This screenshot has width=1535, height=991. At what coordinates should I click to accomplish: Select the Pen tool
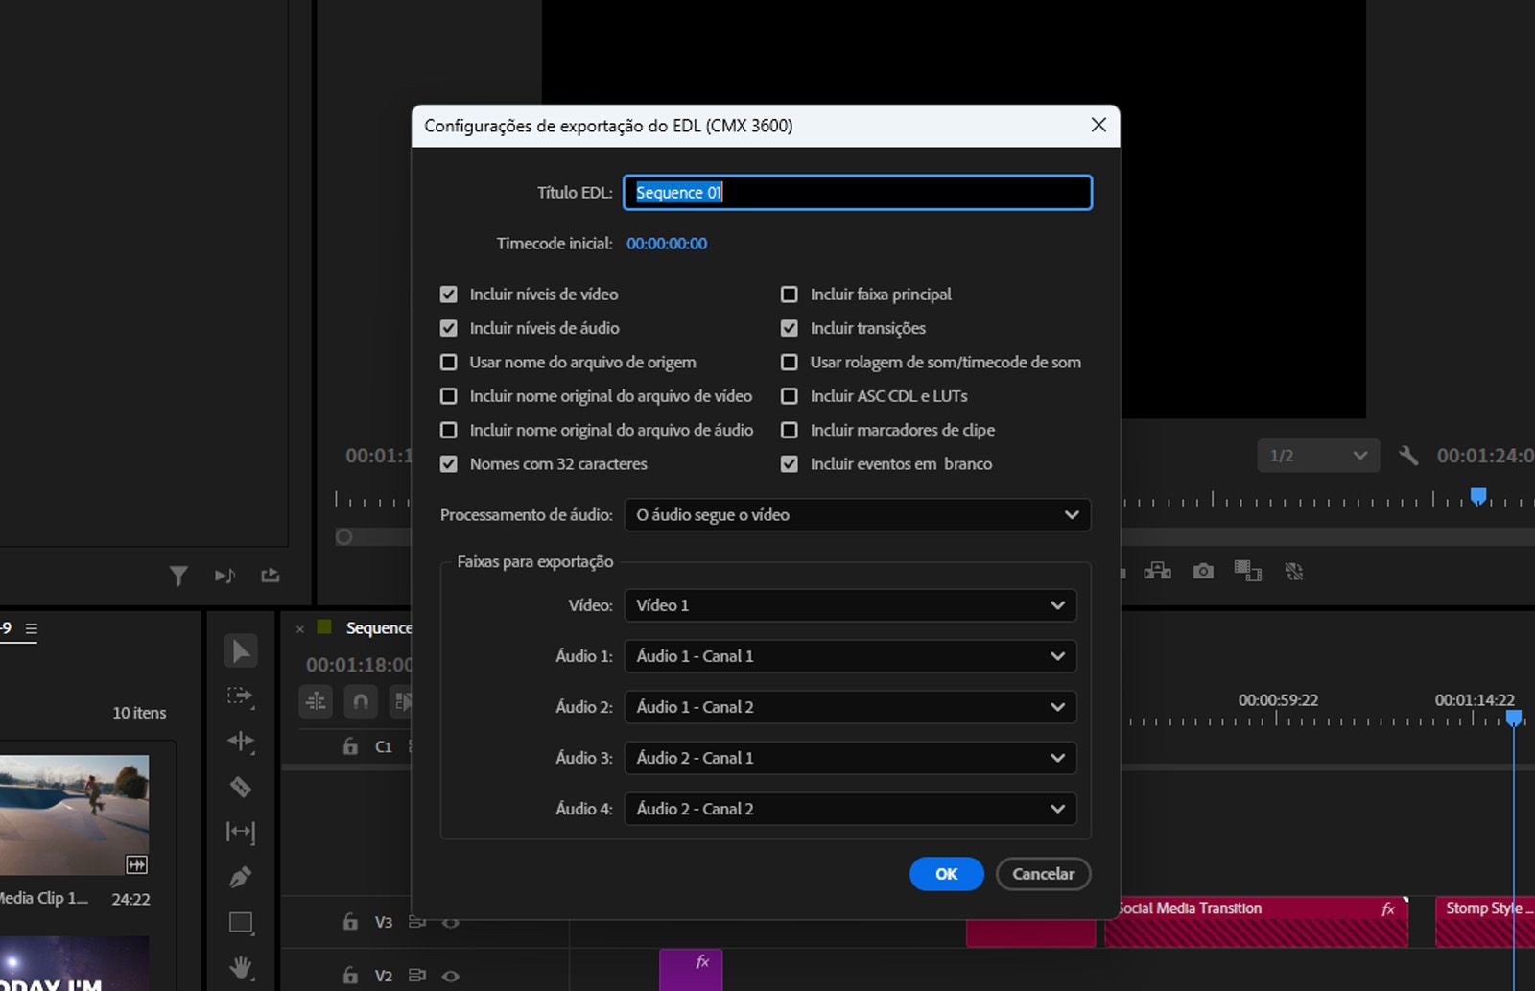click(x=240, y=877)
